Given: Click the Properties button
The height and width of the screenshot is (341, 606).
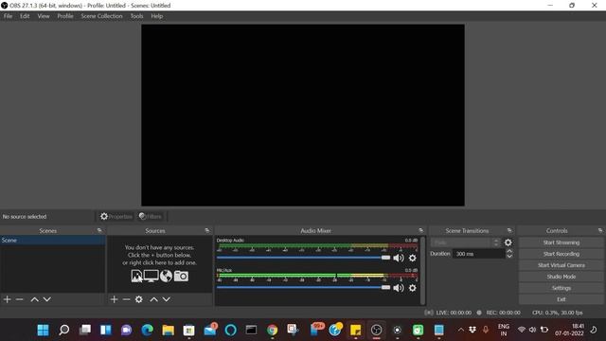Looking at the screenshot, I should click(116, 217).
